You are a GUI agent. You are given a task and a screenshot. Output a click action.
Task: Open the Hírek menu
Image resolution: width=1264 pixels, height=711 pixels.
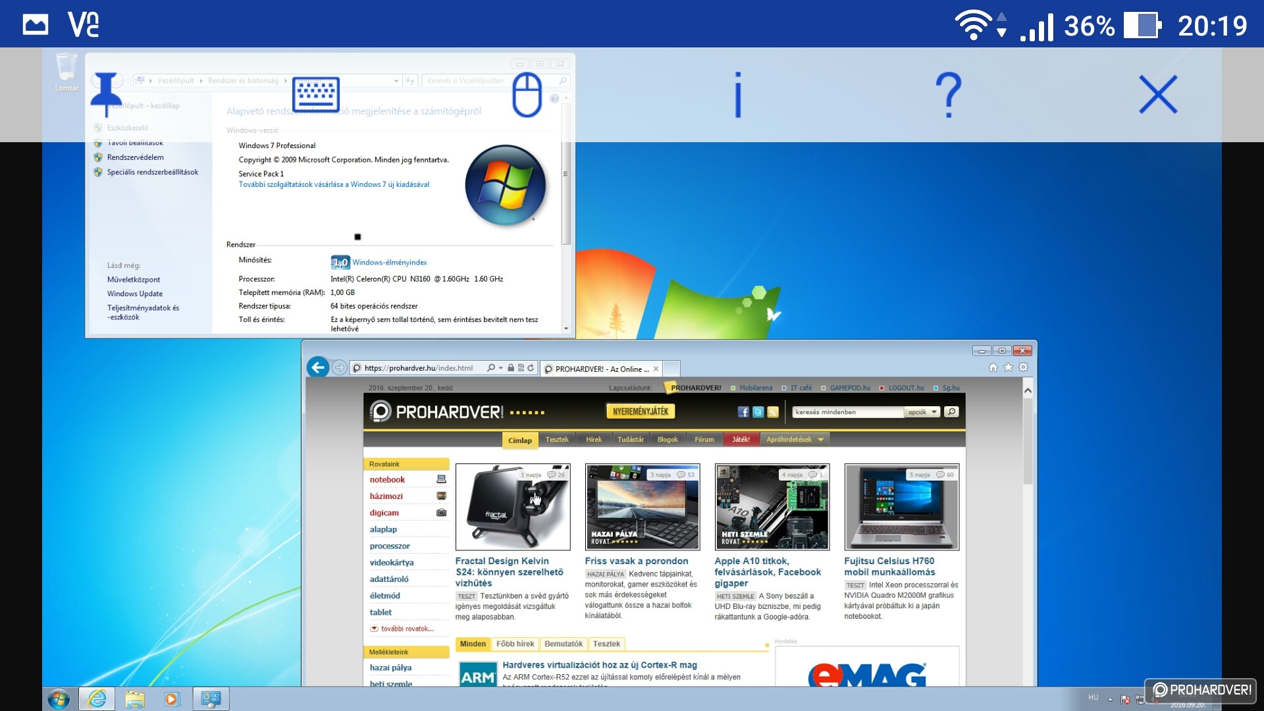pyautogui.click(x=594, y=439)
